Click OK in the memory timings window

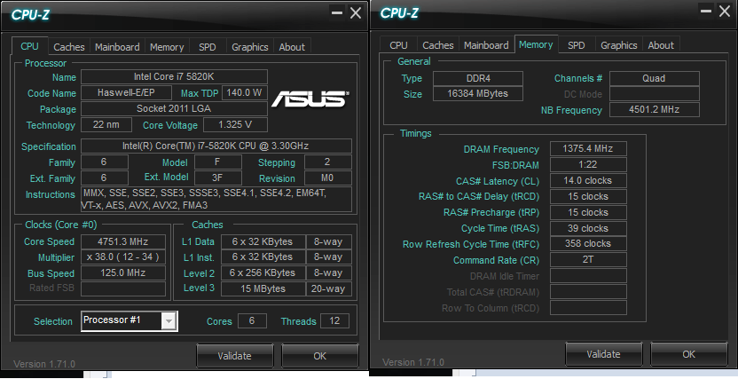coord(688,354)
